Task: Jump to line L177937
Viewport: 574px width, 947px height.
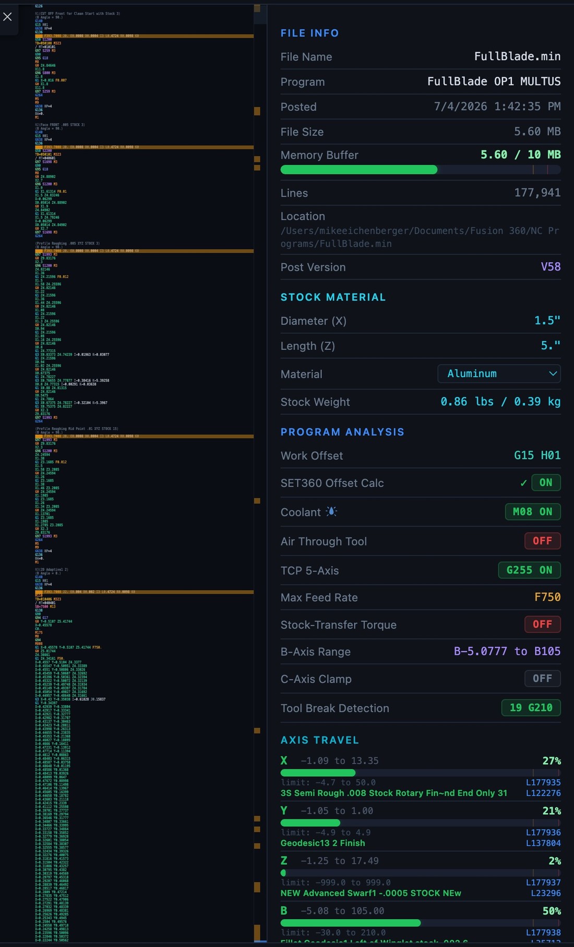Action: [x=543, y=883]
